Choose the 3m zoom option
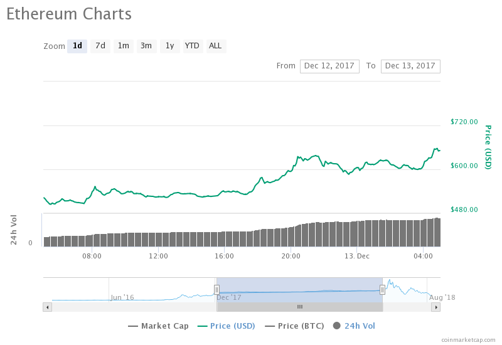The image size is (502, 345). tap(146, 46)
